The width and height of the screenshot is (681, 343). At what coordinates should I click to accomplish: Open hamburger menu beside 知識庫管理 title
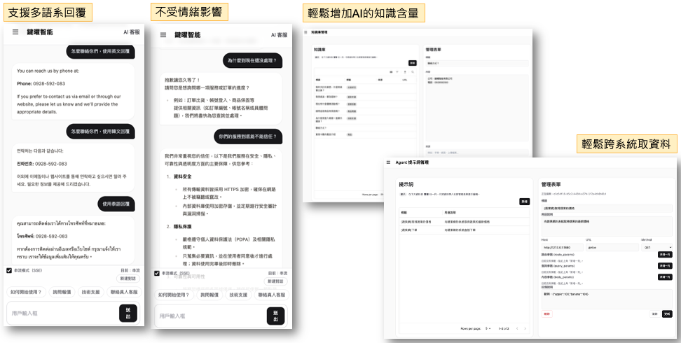click(306, 32)
